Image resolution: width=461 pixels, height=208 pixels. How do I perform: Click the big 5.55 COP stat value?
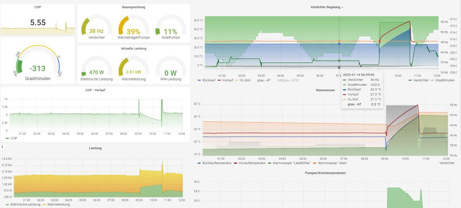coord(38,23)
